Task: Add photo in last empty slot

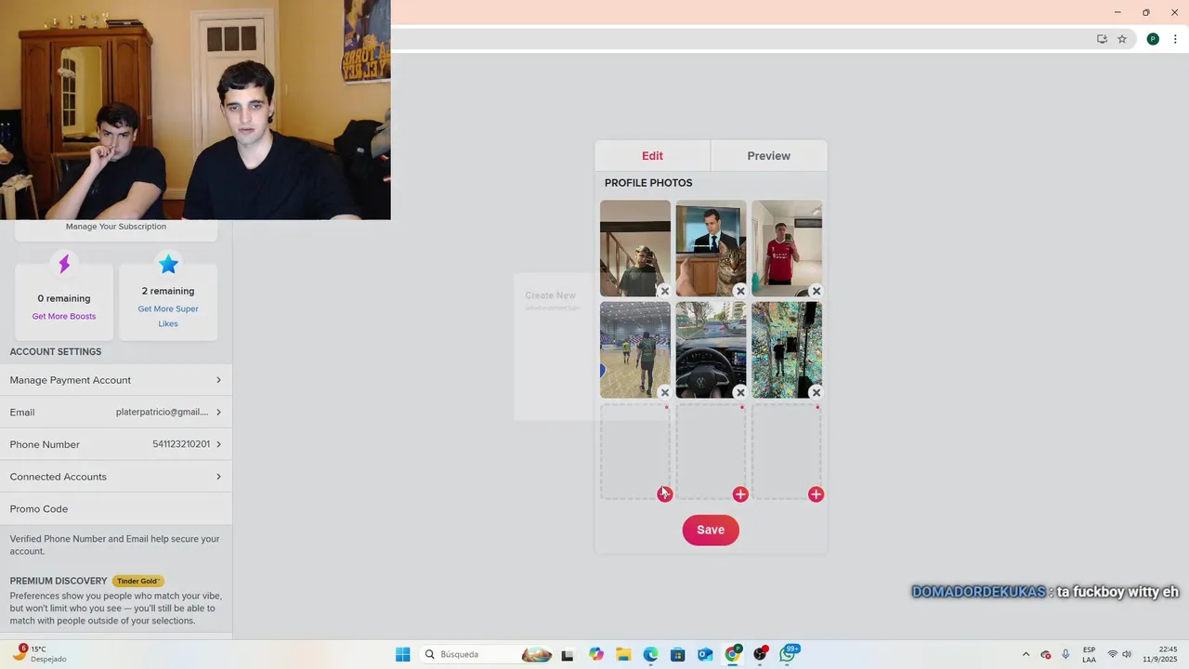Action: 816,494
